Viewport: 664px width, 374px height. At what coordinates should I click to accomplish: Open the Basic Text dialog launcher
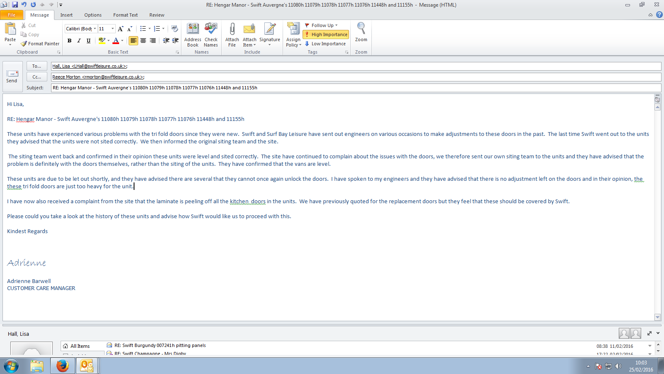(x=177, y=52)
